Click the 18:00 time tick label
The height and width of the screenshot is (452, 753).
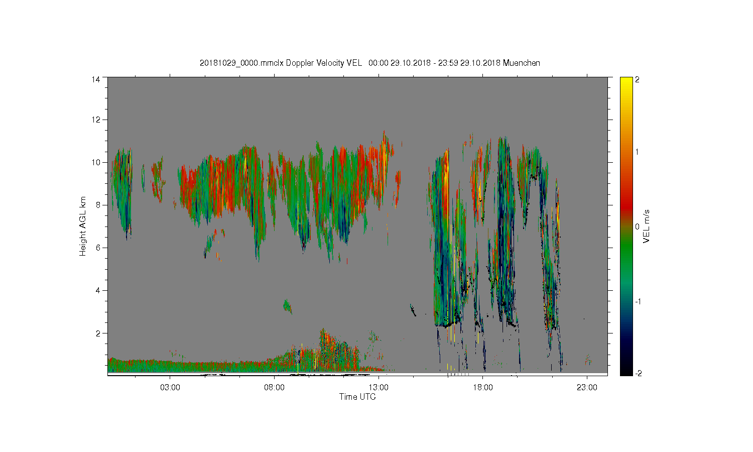point(483,387)
